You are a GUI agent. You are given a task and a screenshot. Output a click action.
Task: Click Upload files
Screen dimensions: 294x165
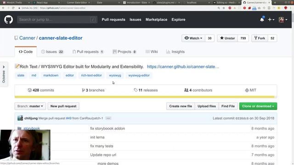coord(207,106)
